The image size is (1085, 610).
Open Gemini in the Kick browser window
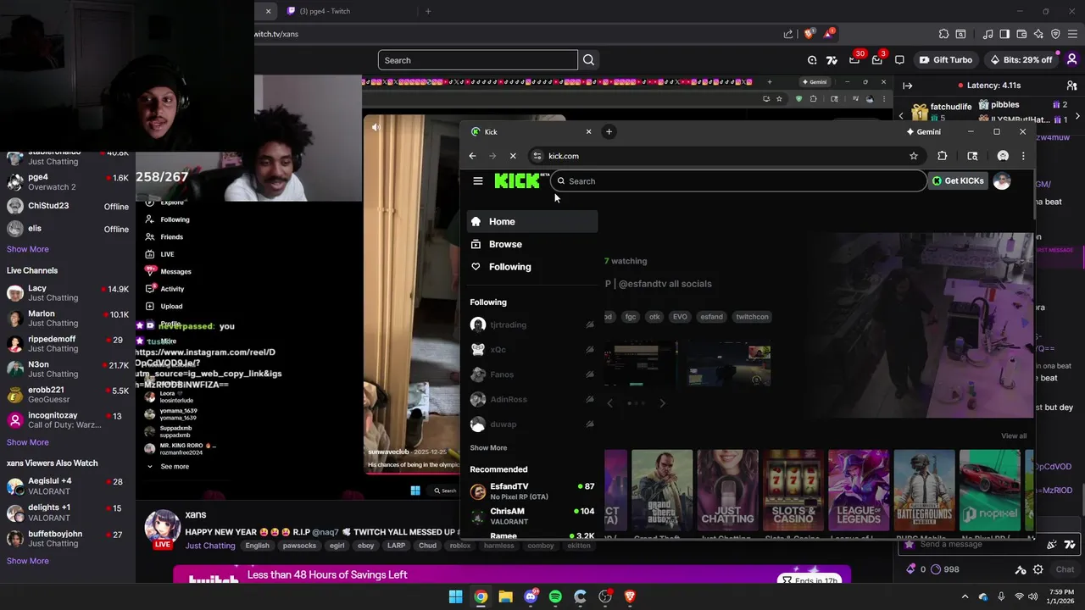point(924,131)
